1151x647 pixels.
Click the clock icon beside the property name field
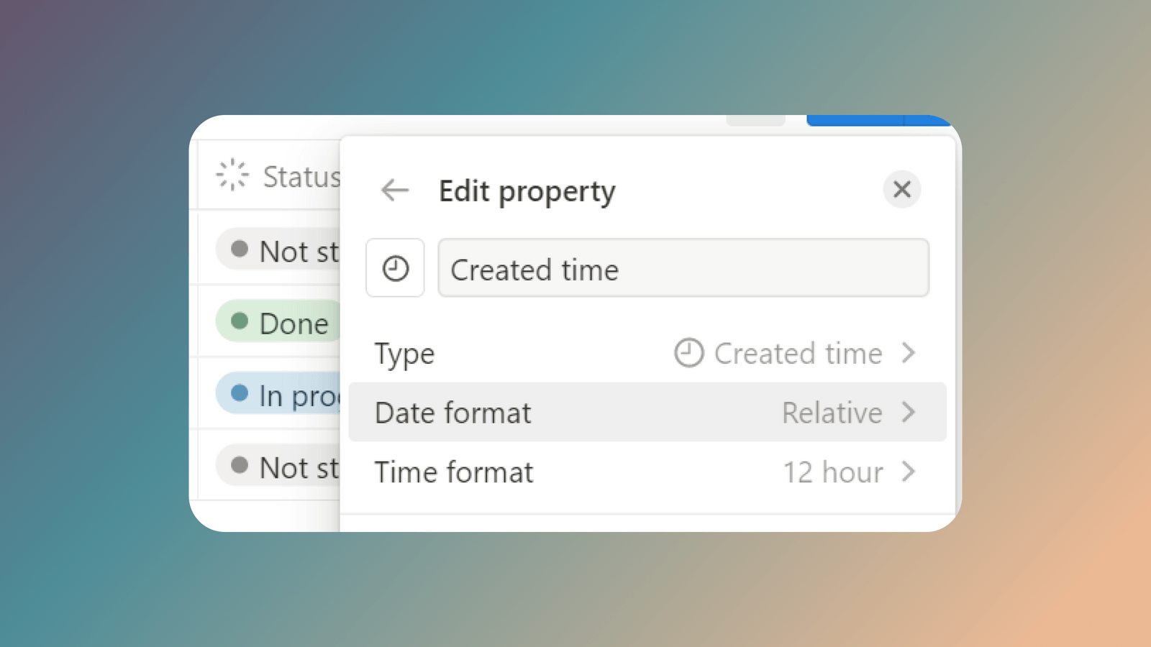pos(395,268)
